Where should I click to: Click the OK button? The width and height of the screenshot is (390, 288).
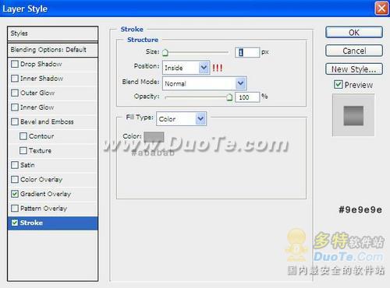(354, 33)
